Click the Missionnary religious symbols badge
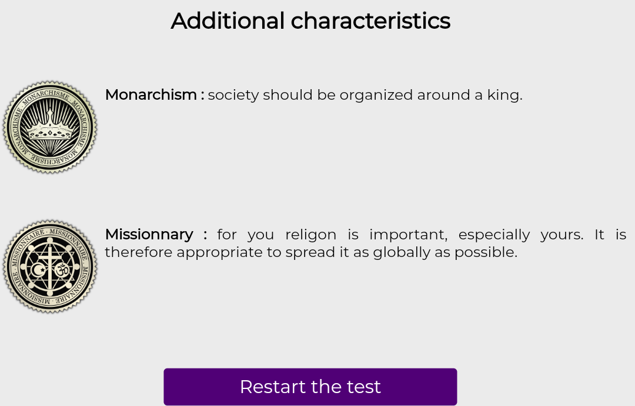Image resolution: width=635 pixels, height=406 pixels. coord(50,266)
